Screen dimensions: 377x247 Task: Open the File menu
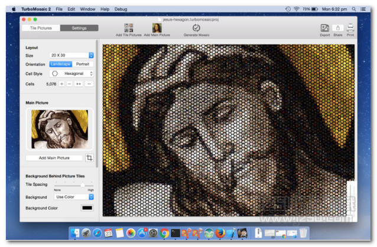pyautogui.click(x=59, y=9)
